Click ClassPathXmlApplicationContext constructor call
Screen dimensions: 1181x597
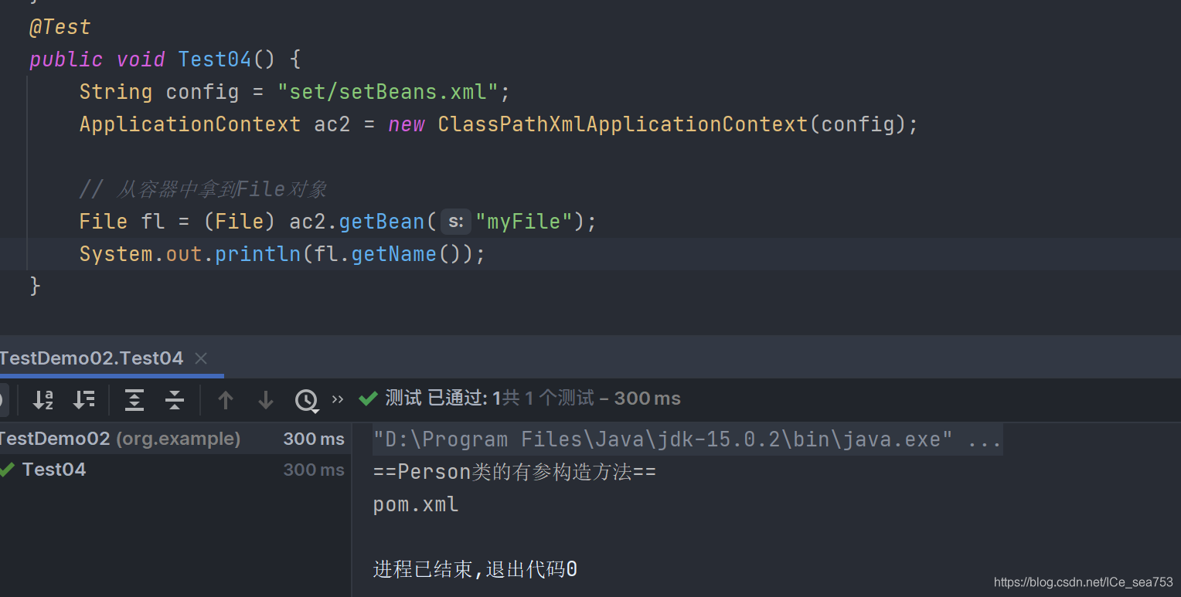coord(623,124)
